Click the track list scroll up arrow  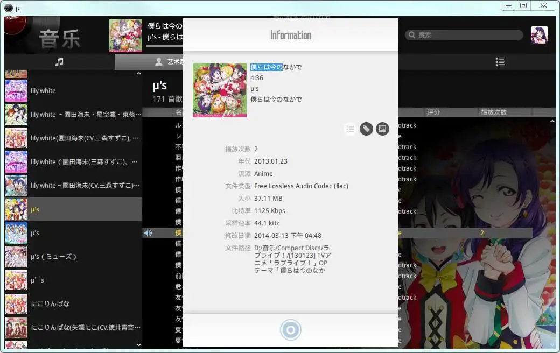click(552, 122)
